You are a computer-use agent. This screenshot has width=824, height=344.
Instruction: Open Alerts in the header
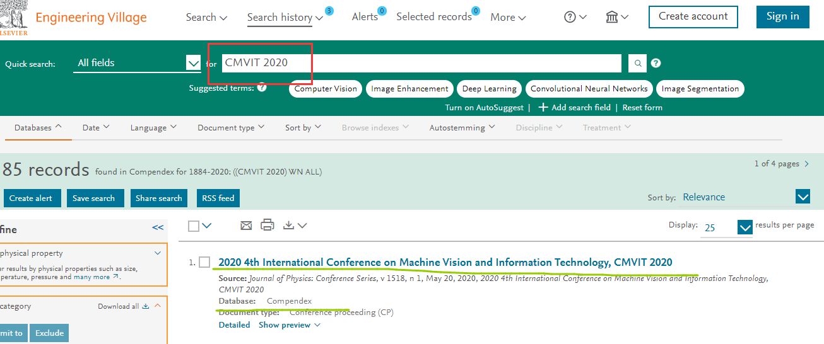(365, 17)
